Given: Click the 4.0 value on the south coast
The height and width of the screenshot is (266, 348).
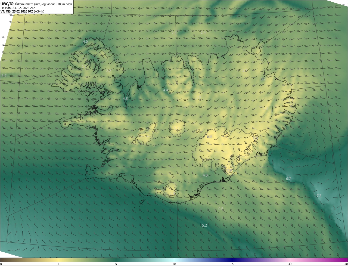Looking at the screenshot, I should coord(205,175).
